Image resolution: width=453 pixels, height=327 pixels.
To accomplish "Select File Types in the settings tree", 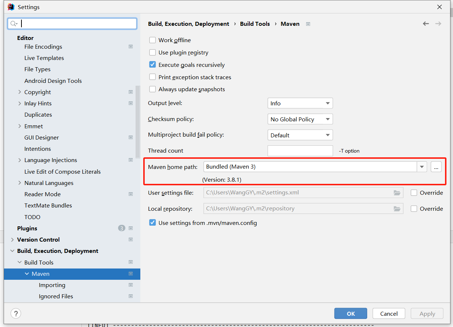I will point(37,69).
